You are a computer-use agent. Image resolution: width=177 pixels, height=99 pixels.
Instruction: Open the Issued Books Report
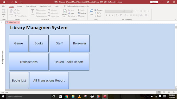pos(69,62)
